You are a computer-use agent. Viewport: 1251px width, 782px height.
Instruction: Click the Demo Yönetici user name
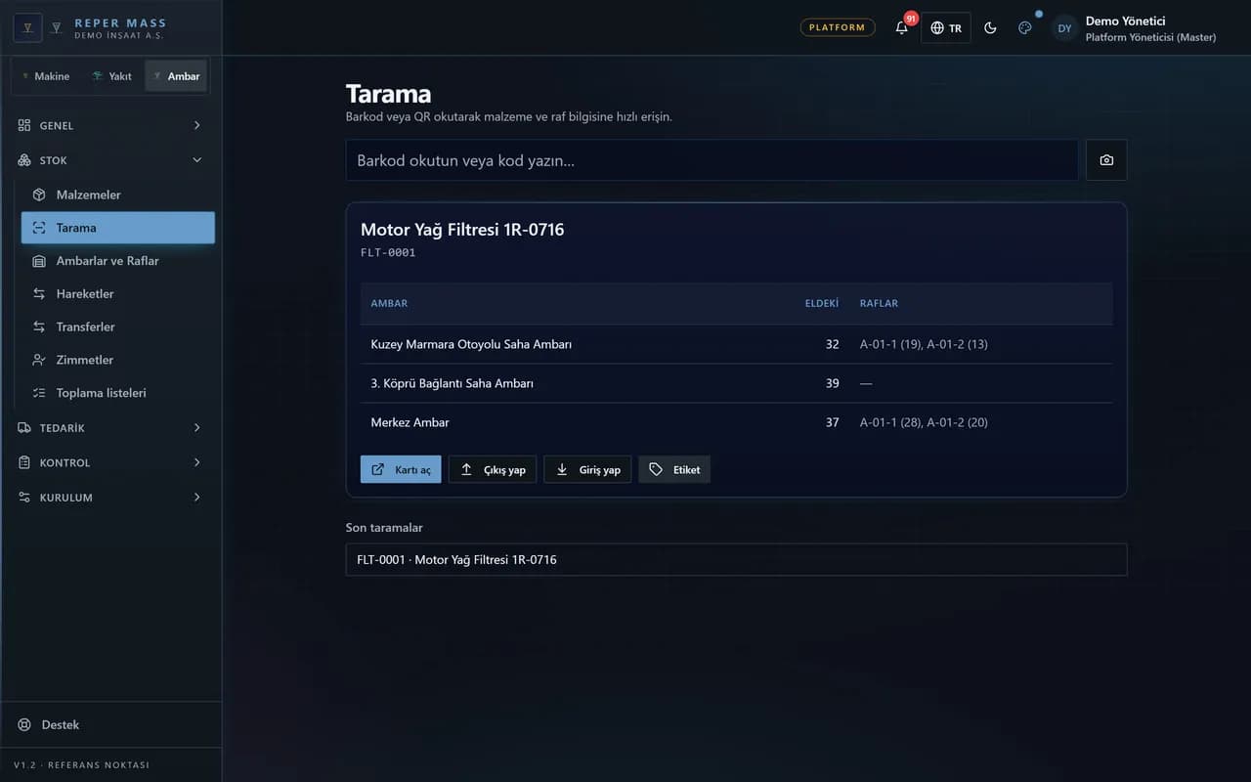click(x=1125, y=21)
